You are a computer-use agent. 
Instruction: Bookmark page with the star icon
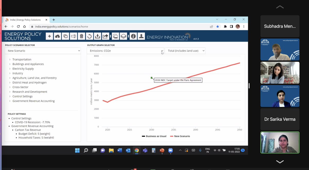218,26
